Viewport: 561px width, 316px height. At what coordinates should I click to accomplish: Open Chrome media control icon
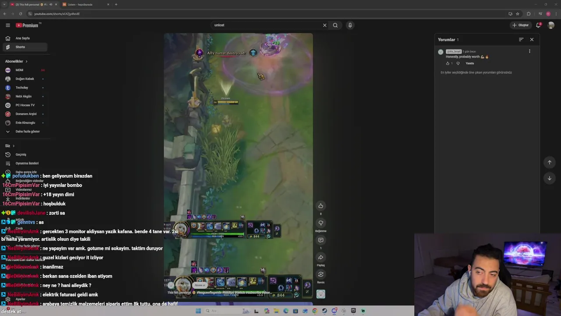pyautogui.click(x=540, y=14)
